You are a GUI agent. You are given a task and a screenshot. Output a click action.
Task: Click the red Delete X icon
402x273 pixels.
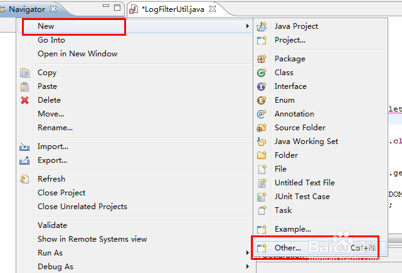pyautogui.click(x=25, y=100)
